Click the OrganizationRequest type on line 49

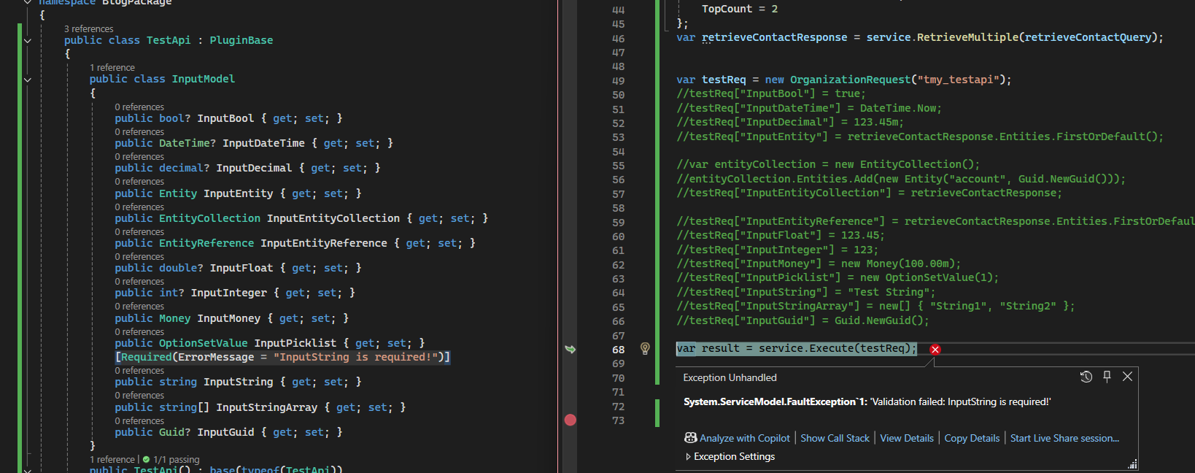coord(851,80)
